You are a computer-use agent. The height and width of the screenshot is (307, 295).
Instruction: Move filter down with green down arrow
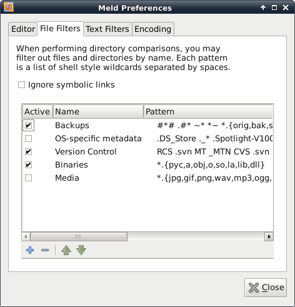81,250
